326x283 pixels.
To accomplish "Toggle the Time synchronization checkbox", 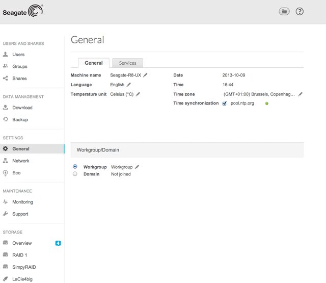I will pos(224,103).
